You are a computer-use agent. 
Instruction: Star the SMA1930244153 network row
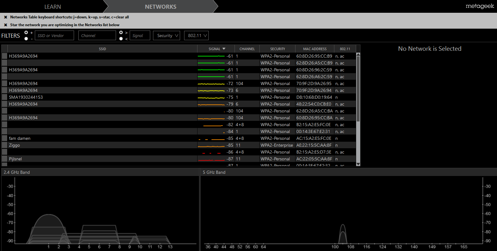point(4,97)
